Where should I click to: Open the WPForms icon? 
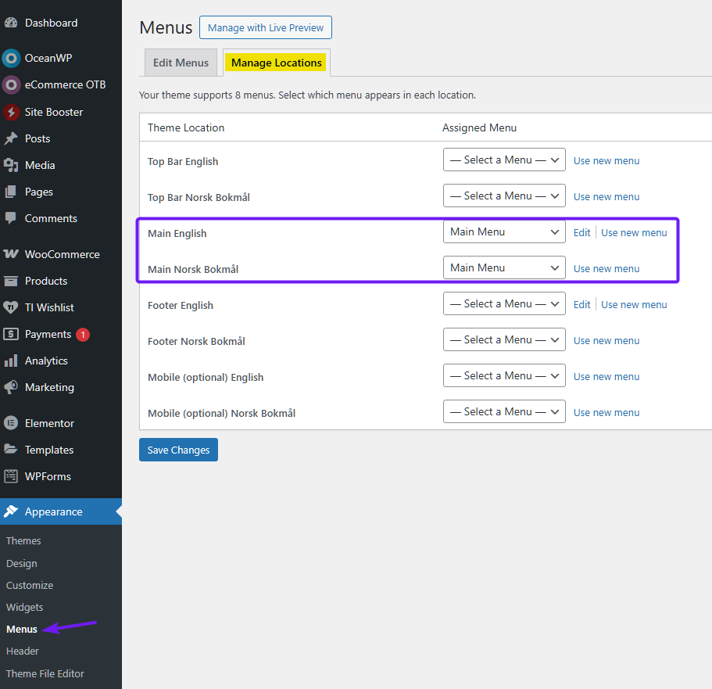pyautogui.click(x=11, y=476)
